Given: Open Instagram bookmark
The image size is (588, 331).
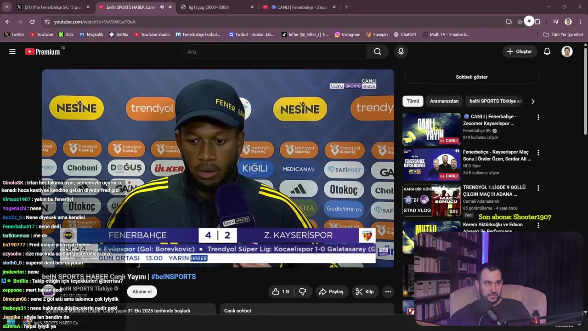Looking at the screenshot, I should (x=347, y=34).
